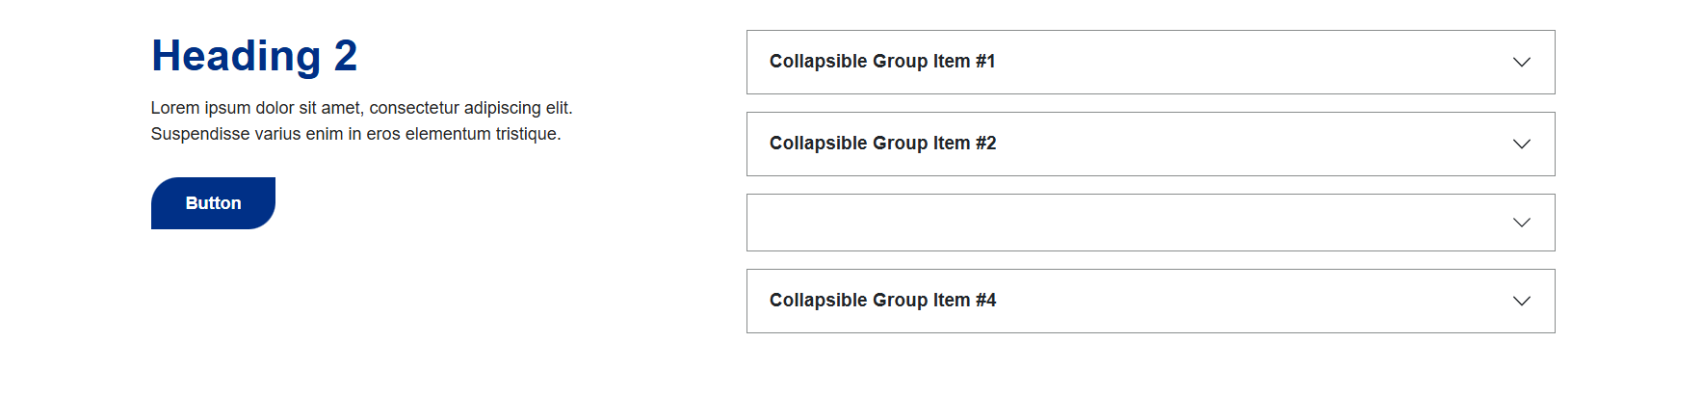Click the "Suspendisse varius enim" text line
Viewport: 1702px width, 395px height.
(x=355, y=134)
